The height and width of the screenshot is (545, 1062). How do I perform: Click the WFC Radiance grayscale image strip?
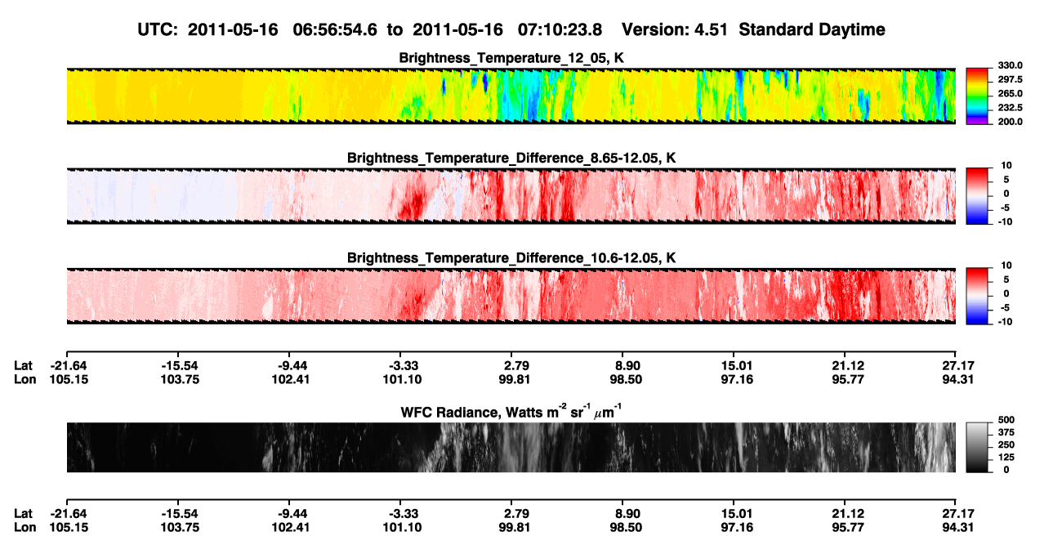(511, 447)
